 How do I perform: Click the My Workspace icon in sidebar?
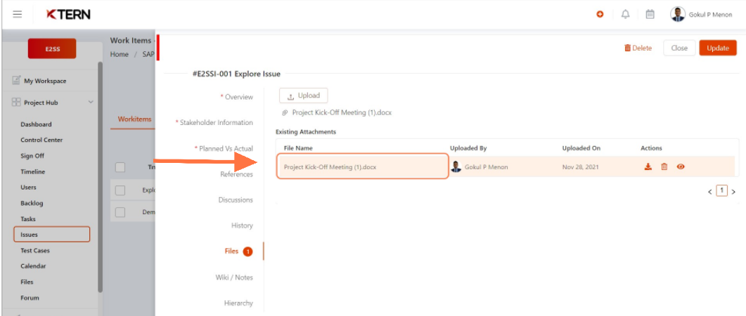click(16, 80)
